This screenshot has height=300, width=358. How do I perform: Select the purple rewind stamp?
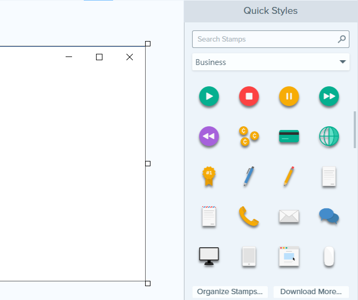click(x=209, y=136)
